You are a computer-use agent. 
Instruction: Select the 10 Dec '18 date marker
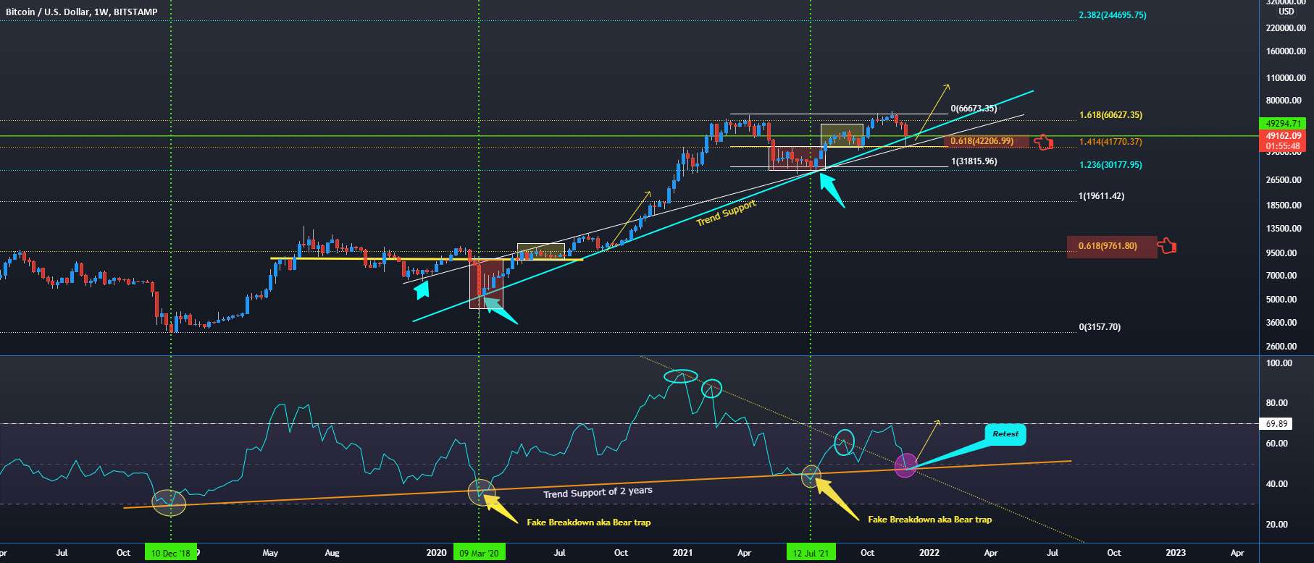coord(171,554)
